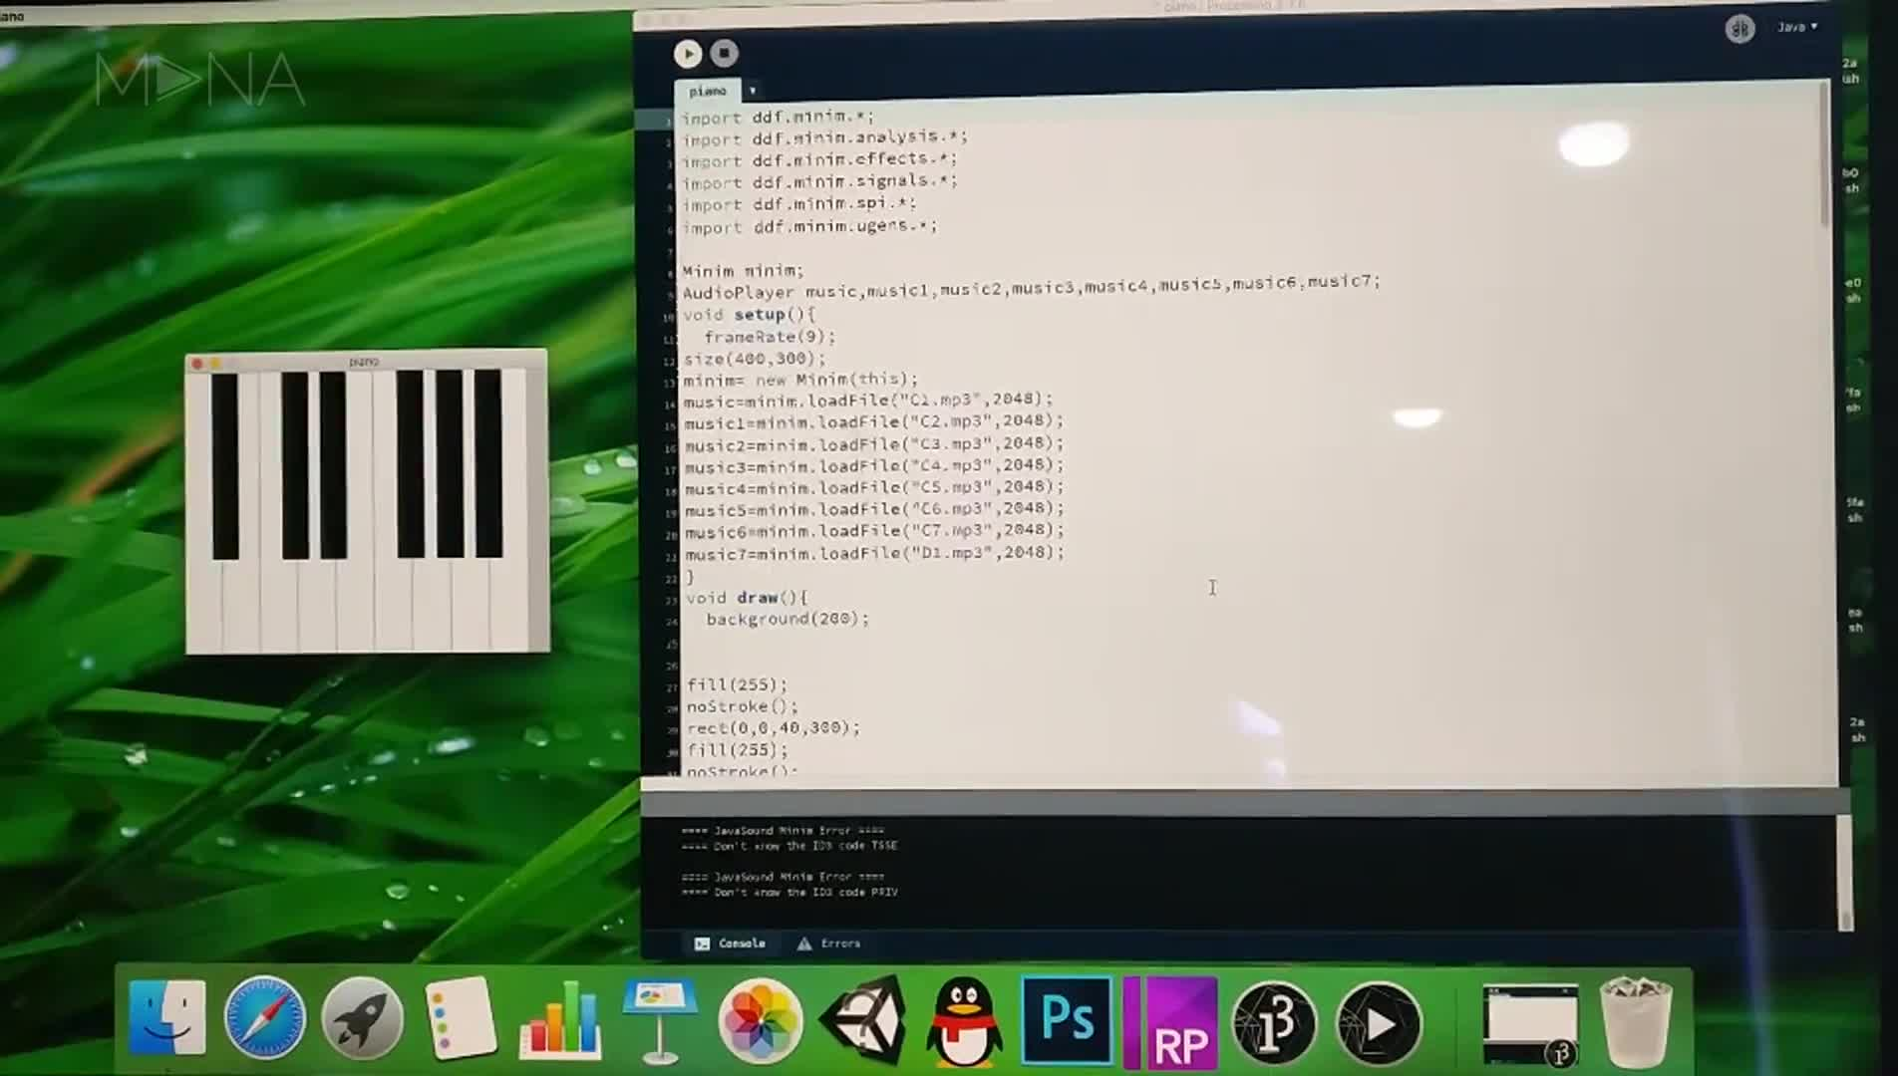Launch Safari from the dock
Image resolution: width=1898 pixels, height=1076 pixels.
(264, 1018)
